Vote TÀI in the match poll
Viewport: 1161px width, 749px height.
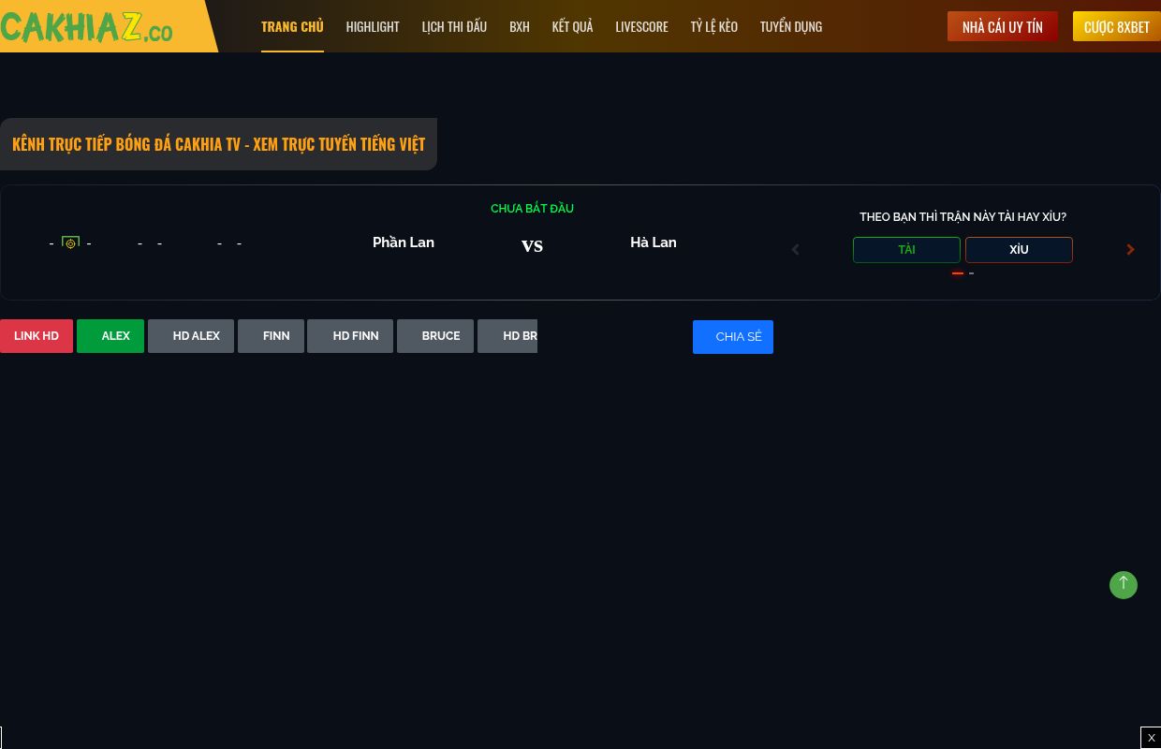(x=906, y=250)
